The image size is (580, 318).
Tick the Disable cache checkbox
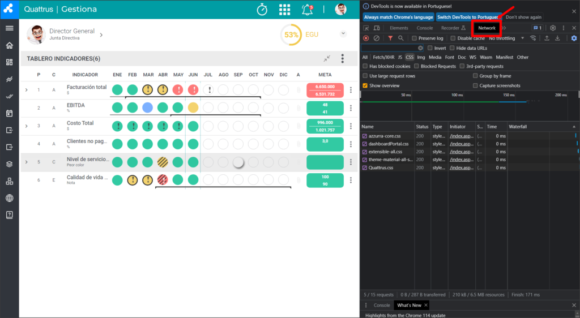point(453,38)
